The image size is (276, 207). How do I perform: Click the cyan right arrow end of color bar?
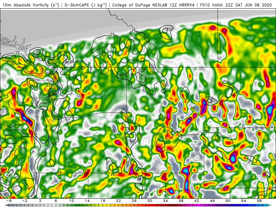269,205
